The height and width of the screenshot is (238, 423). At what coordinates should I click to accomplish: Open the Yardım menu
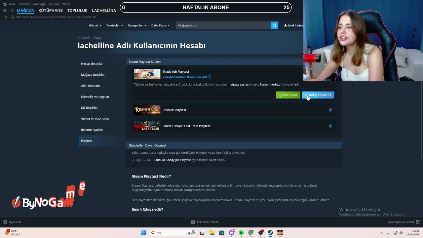[66, 4]
